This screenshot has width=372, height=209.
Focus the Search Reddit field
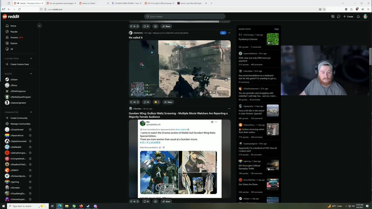click(x=185, y=17)
